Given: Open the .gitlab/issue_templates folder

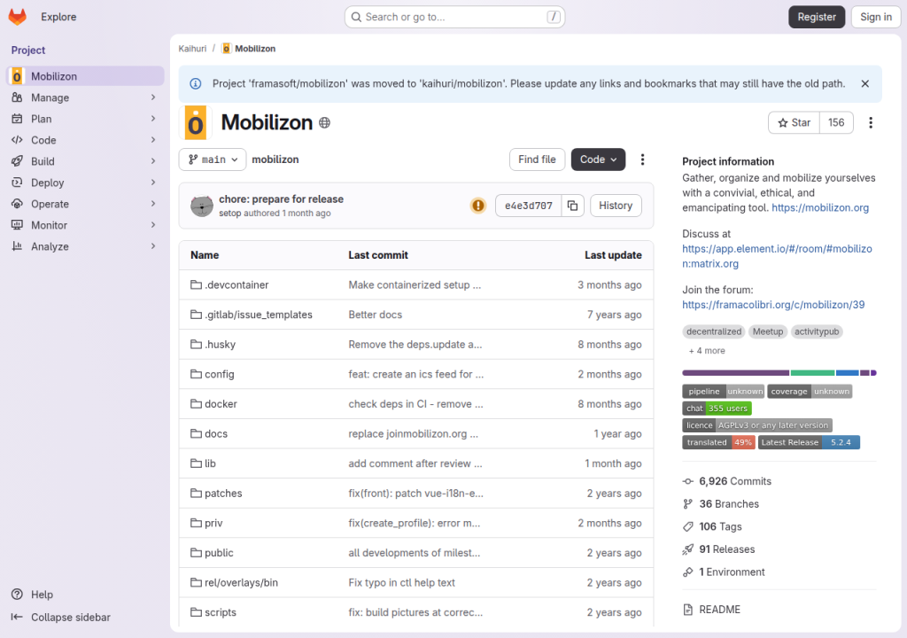Looking at the screenshot, I should 259,315.
